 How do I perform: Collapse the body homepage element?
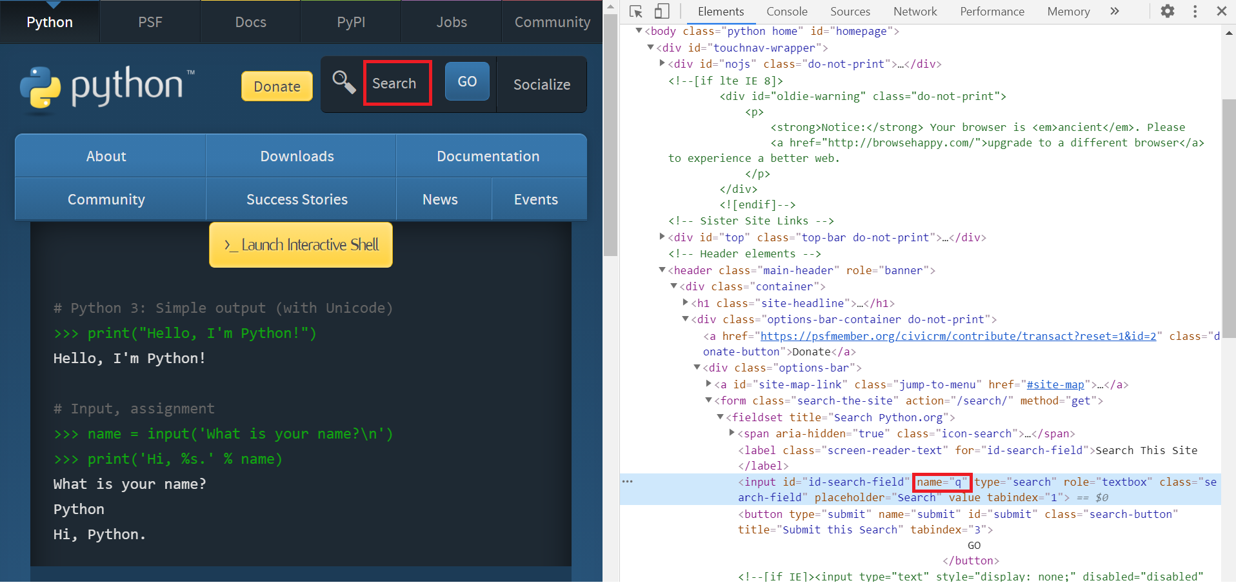639,30
